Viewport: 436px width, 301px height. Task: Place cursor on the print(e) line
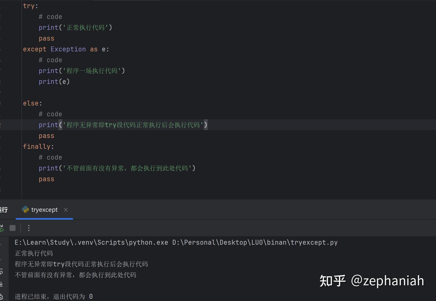[54, 82]
